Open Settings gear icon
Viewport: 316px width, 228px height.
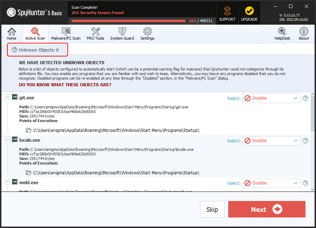tap(147, 34)
